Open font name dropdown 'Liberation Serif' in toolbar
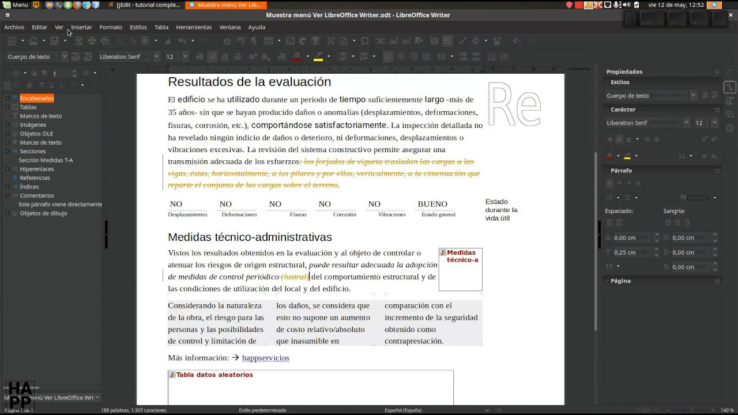The width and height of the screenshot is (738, 415). click(x=156, y=56)
